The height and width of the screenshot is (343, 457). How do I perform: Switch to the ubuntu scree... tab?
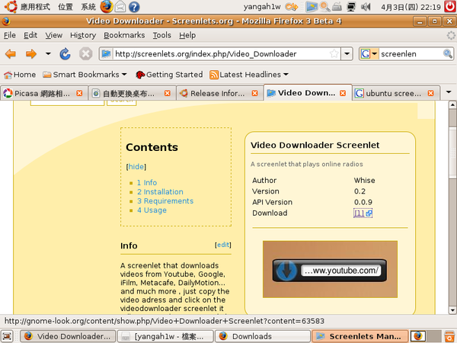coord(394,93)
